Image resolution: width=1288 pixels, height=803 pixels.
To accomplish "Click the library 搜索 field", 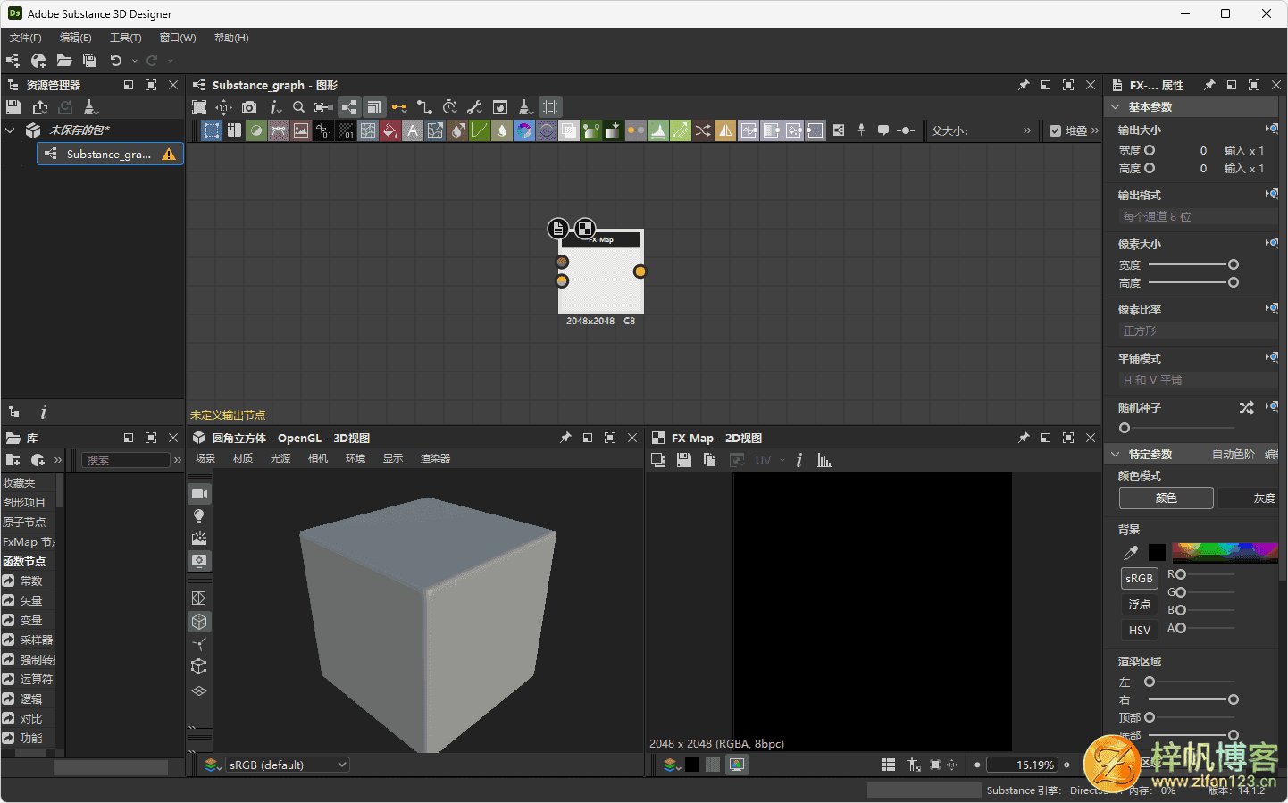I will (x=126, y=460).
